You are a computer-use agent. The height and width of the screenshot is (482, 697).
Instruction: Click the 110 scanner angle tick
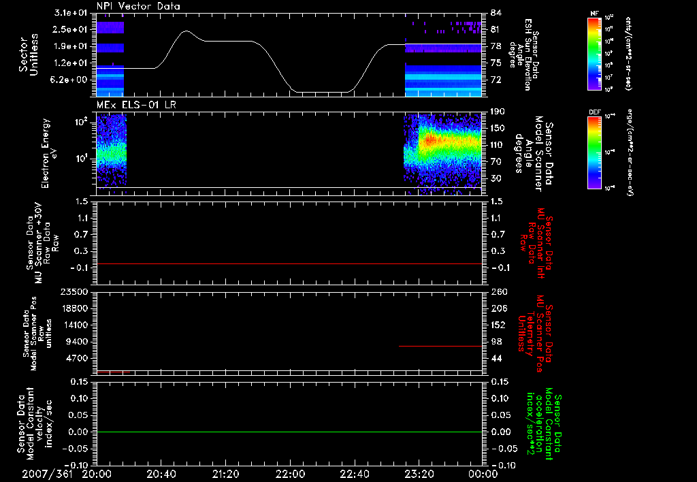click(x=498, y=145)
